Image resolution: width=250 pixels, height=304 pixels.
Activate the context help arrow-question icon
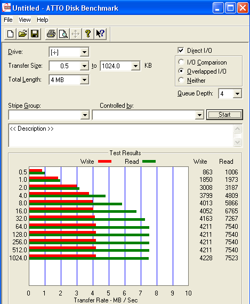[100, 34]
